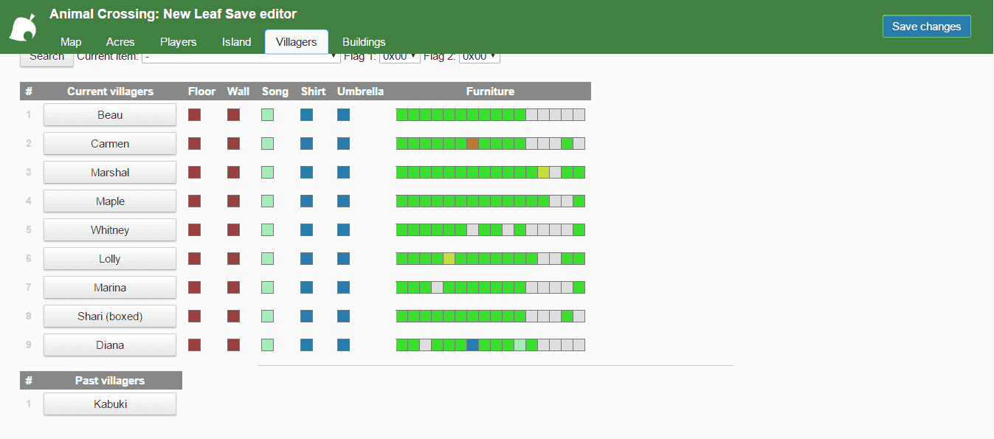Click Carmen's Song swatch

point(267,144)
